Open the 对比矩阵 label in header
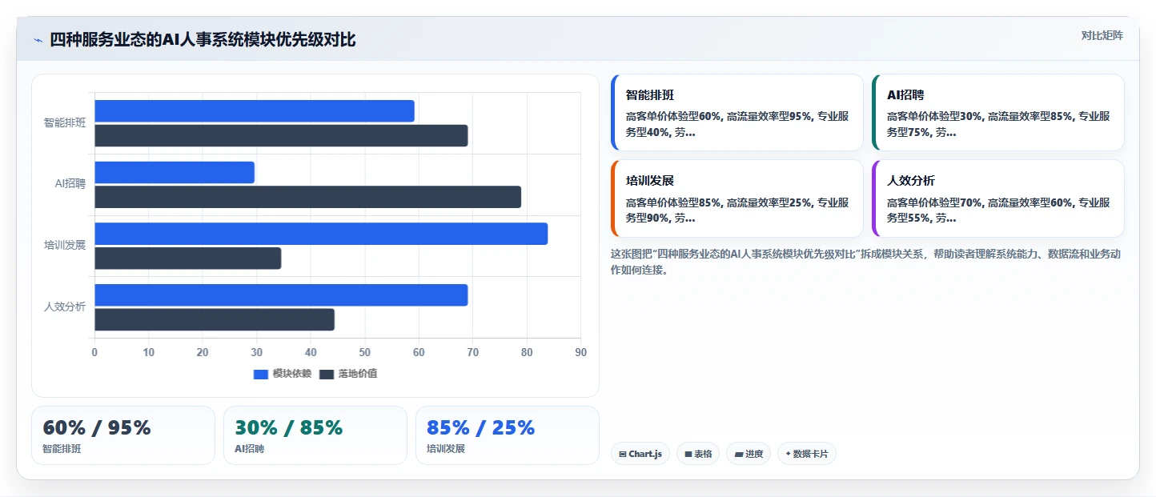Image resolution: width=1156 pixels, height=497 pixels. 1102,35
